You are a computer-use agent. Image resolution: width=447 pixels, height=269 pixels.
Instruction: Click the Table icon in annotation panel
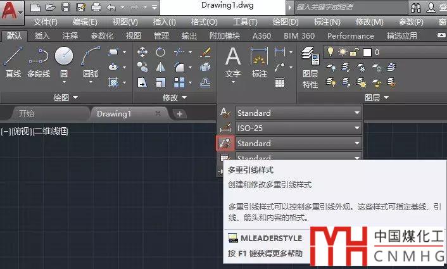pos(280,83)
